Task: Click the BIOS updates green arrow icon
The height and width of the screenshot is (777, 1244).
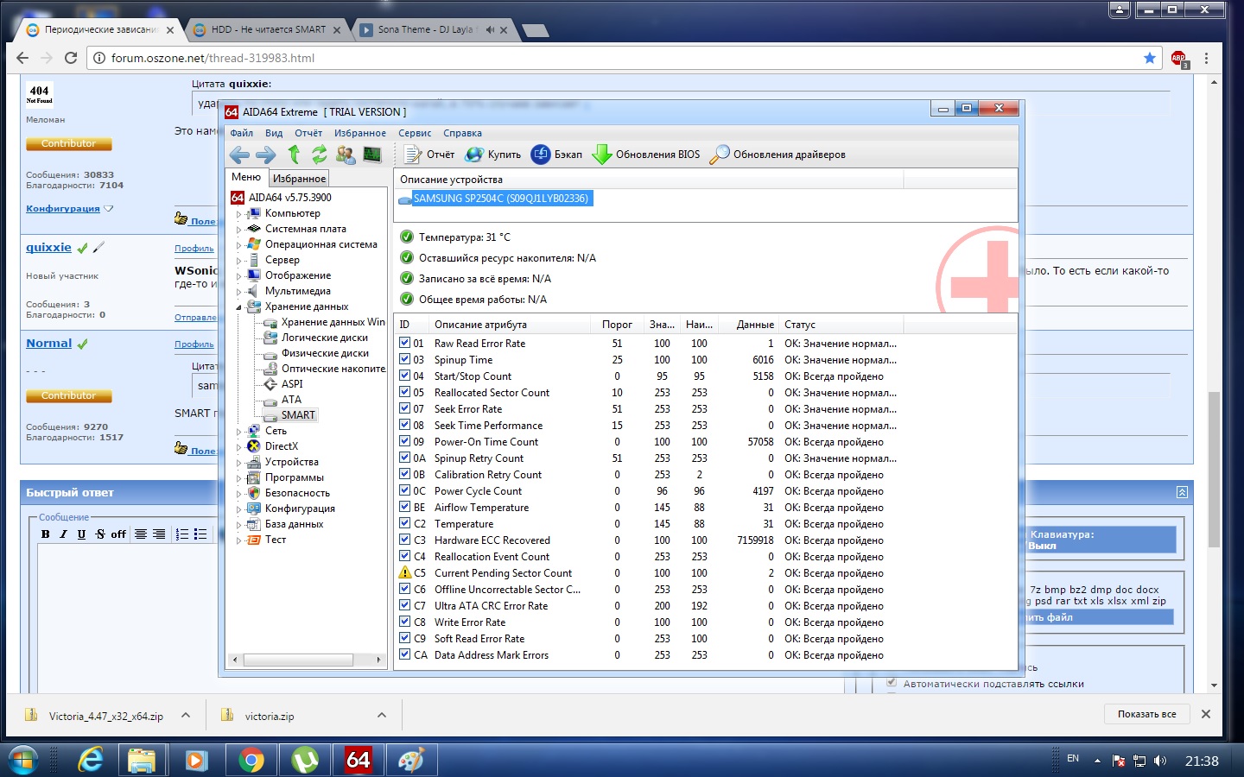Action: (x=601, y=155)
